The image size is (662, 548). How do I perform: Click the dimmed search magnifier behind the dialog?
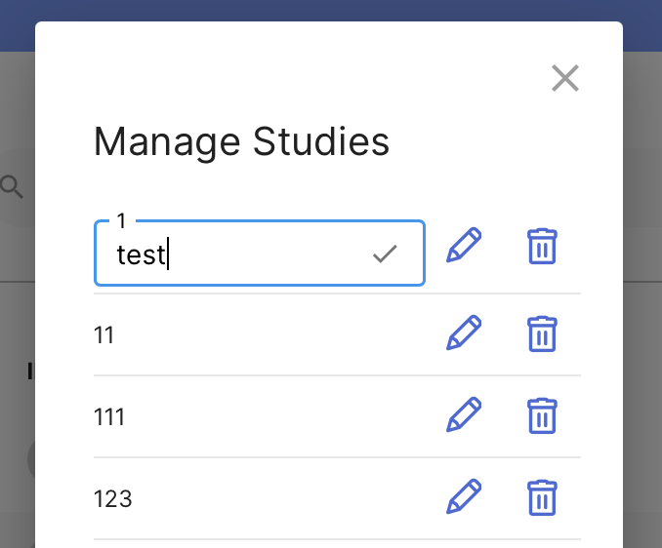point(12,187)
